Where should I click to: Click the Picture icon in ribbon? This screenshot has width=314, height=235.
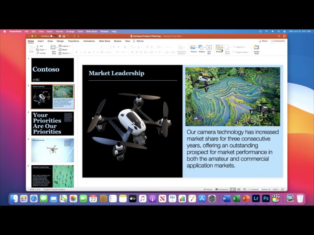[x=193, y=47]
